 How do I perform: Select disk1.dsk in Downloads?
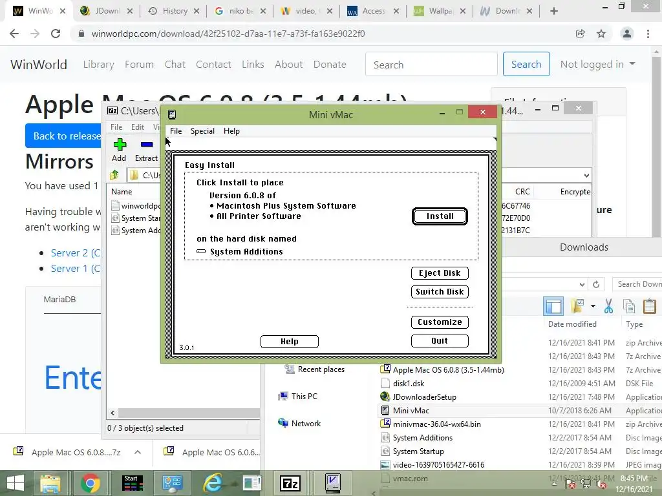point(409,384)
